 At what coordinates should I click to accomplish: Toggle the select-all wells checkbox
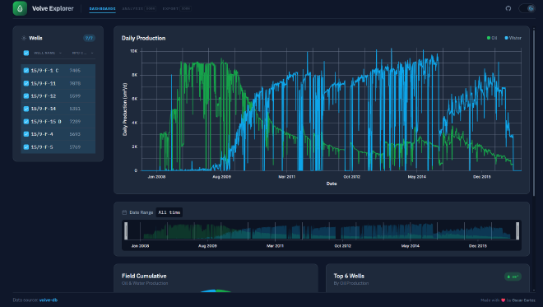pos(26,53)
